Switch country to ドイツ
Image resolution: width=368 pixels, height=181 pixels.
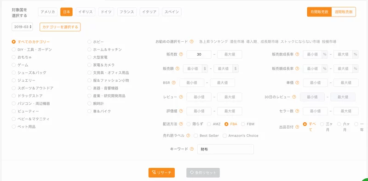[106, 12]
